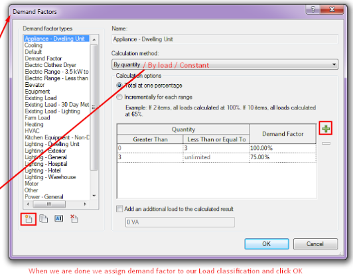Select Total at one percentage option

[119, 86]
